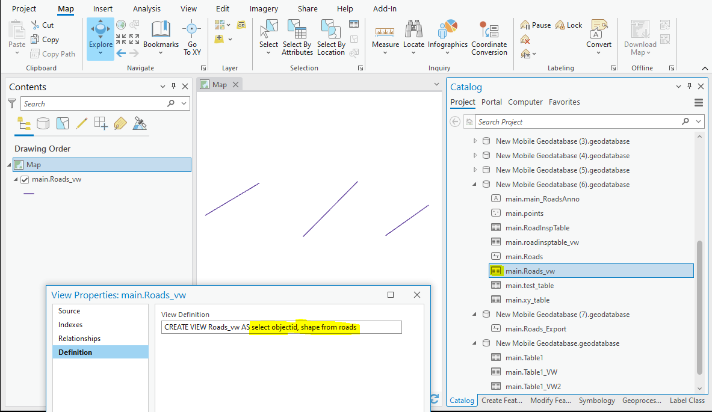Click the Search Project input field
This screenshot has height=412, width=712.
click(x=578, y=121)
